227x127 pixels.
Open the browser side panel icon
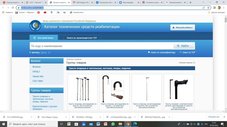(214, 8)
